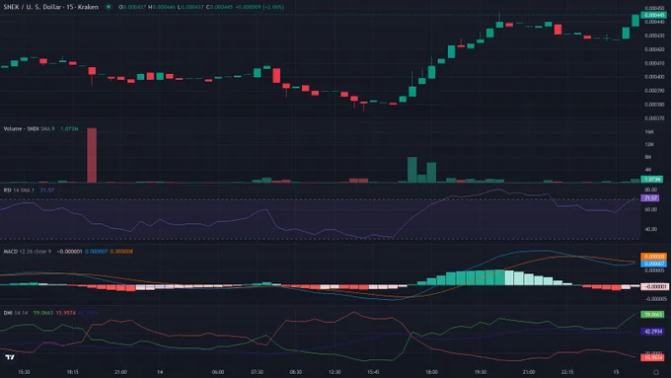Click the close price C0.000445 in header
The height and width of the screenshot is (378, 671).
pyautogui.click(x=219, y=7)
